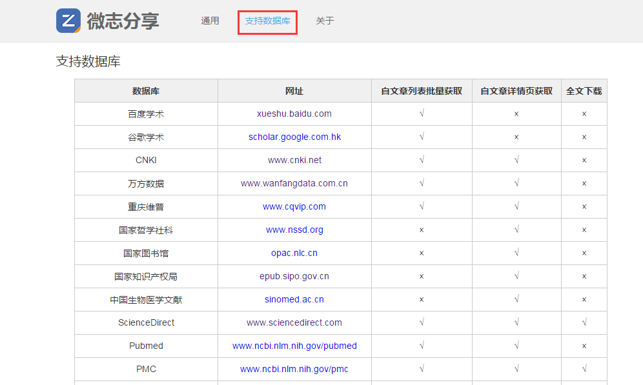Screen dimensions: 643x385
Task: Select the 中国生物医学文献 table cell
Action: point(146,299)
